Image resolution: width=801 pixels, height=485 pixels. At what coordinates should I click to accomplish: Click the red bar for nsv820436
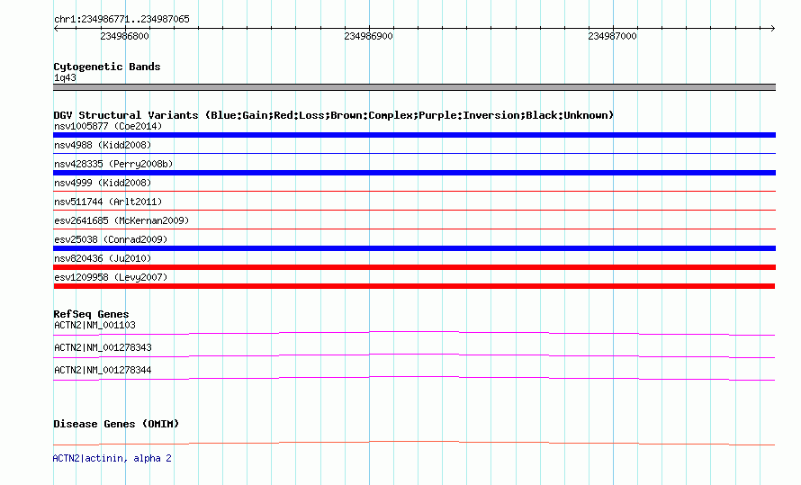pyautogui.click(x=414, y=267)
